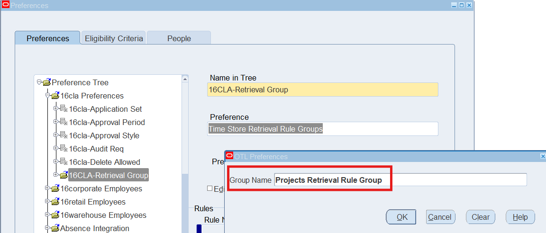Open the People tab
Viewport: 546px width, 233px height.
click(179, 38)
